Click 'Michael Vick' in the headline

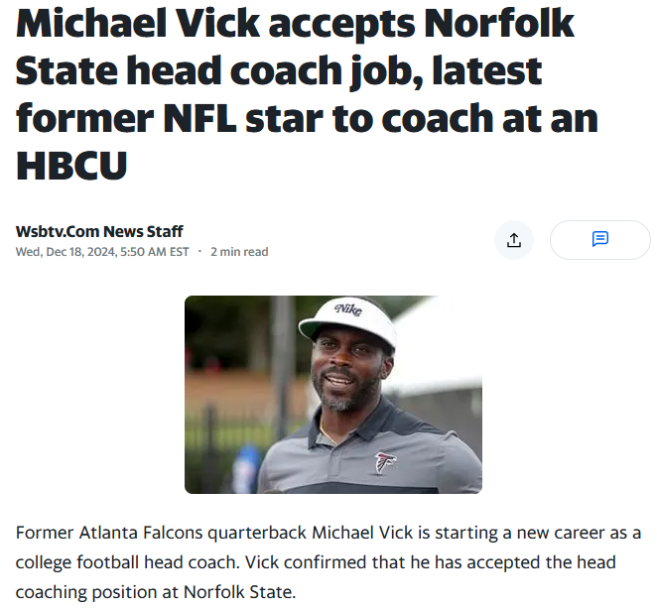point(138,24)
